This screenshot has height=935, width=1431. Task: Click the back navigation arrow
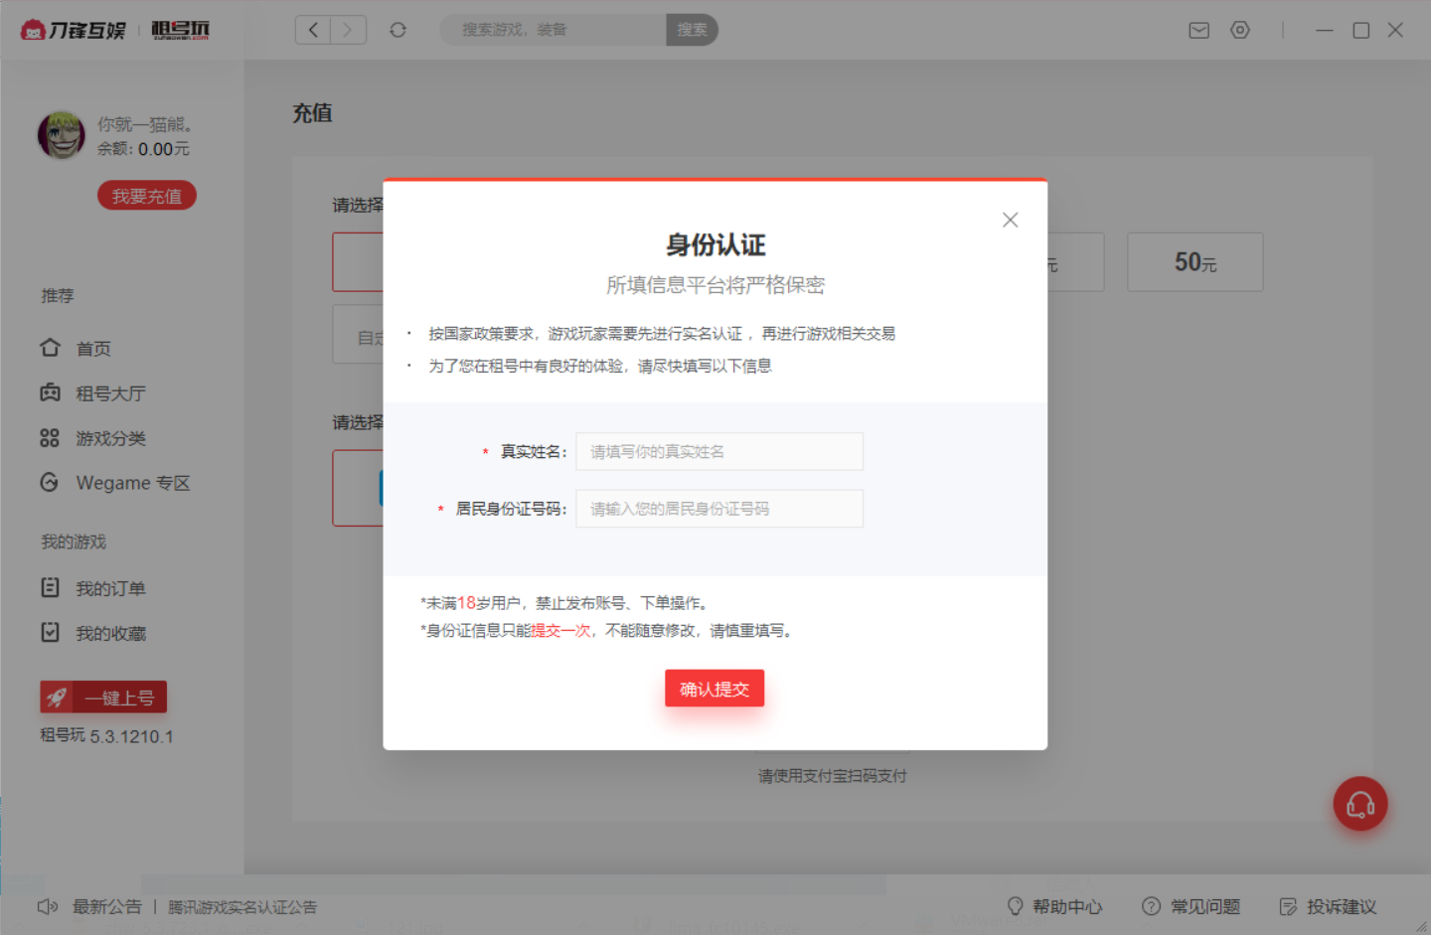(312, 30)
